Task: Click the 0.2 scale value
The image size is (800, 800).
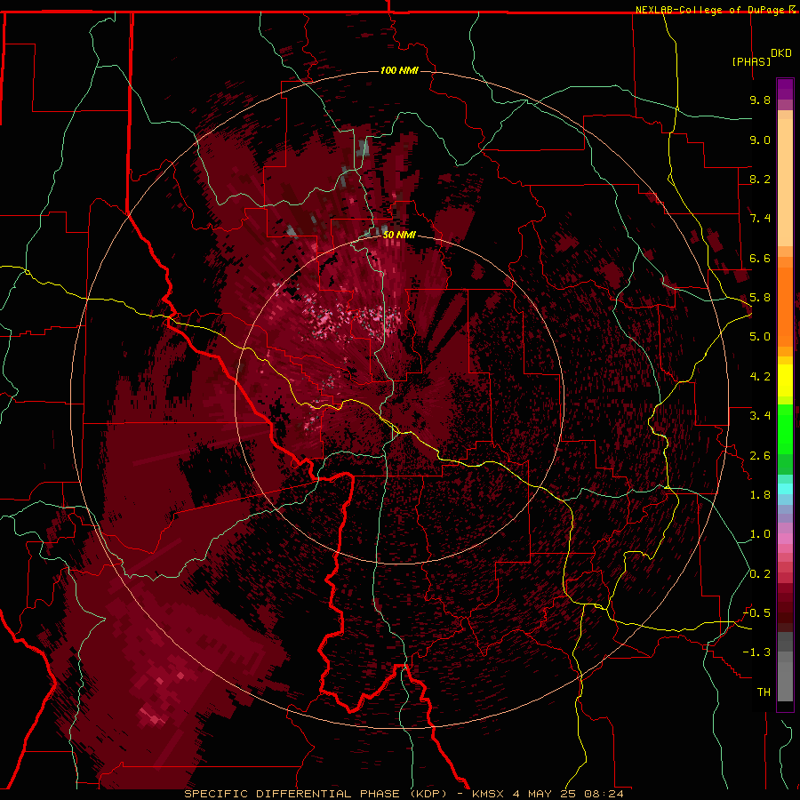Action: tap(760, 574)
